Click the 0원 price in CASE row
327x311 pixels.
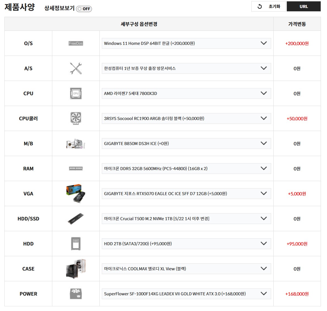(297, 269)
